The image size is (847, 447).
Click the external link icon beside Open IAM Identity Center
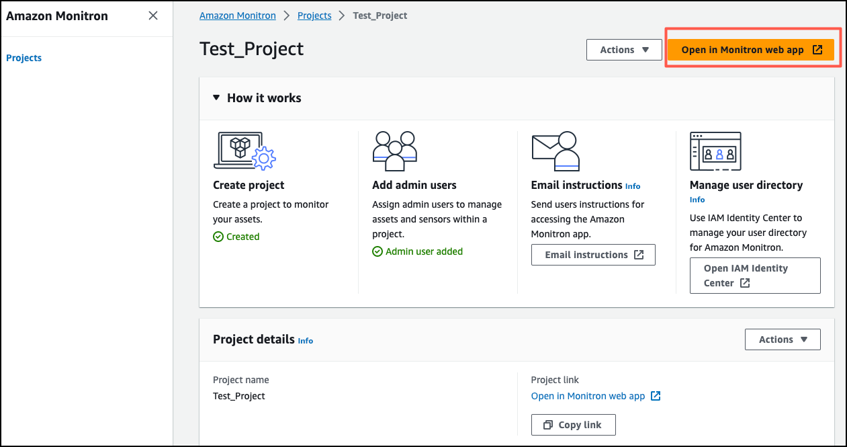pos(746,283)
